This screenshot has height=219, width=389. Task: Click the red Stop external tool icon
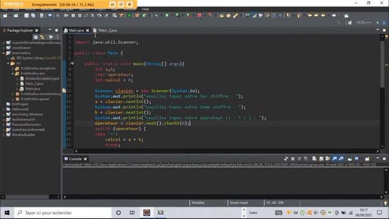tap(199, 15)
